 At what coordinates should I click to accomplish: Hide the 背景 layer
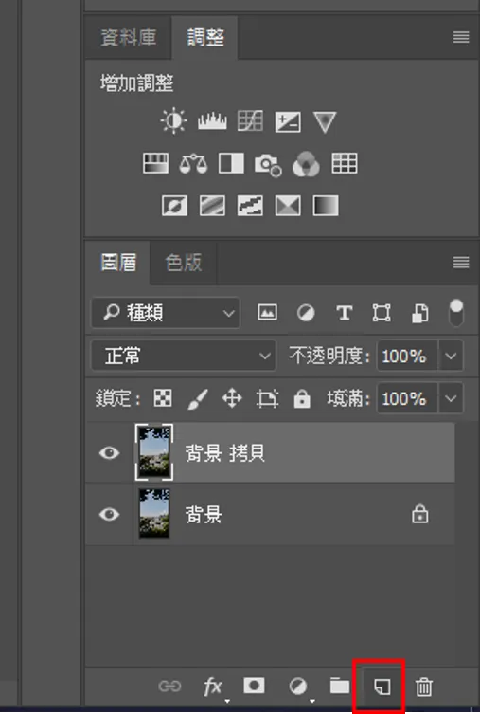tap(109, 514)
